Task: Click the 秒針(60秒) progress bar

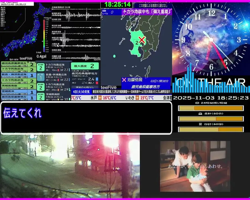Action: (x=211, y=129)
